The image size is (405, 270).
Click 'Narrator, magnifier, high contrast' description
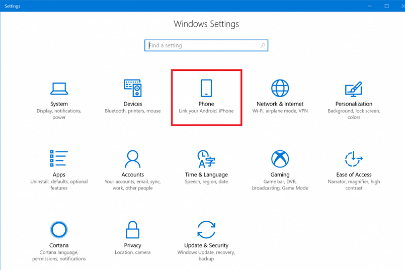point(354,185)
